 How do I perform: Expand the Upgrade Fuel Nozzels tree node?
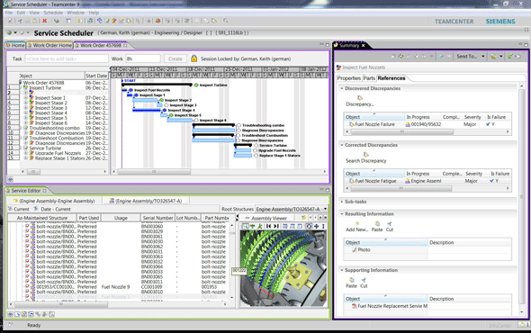(26, 153)
